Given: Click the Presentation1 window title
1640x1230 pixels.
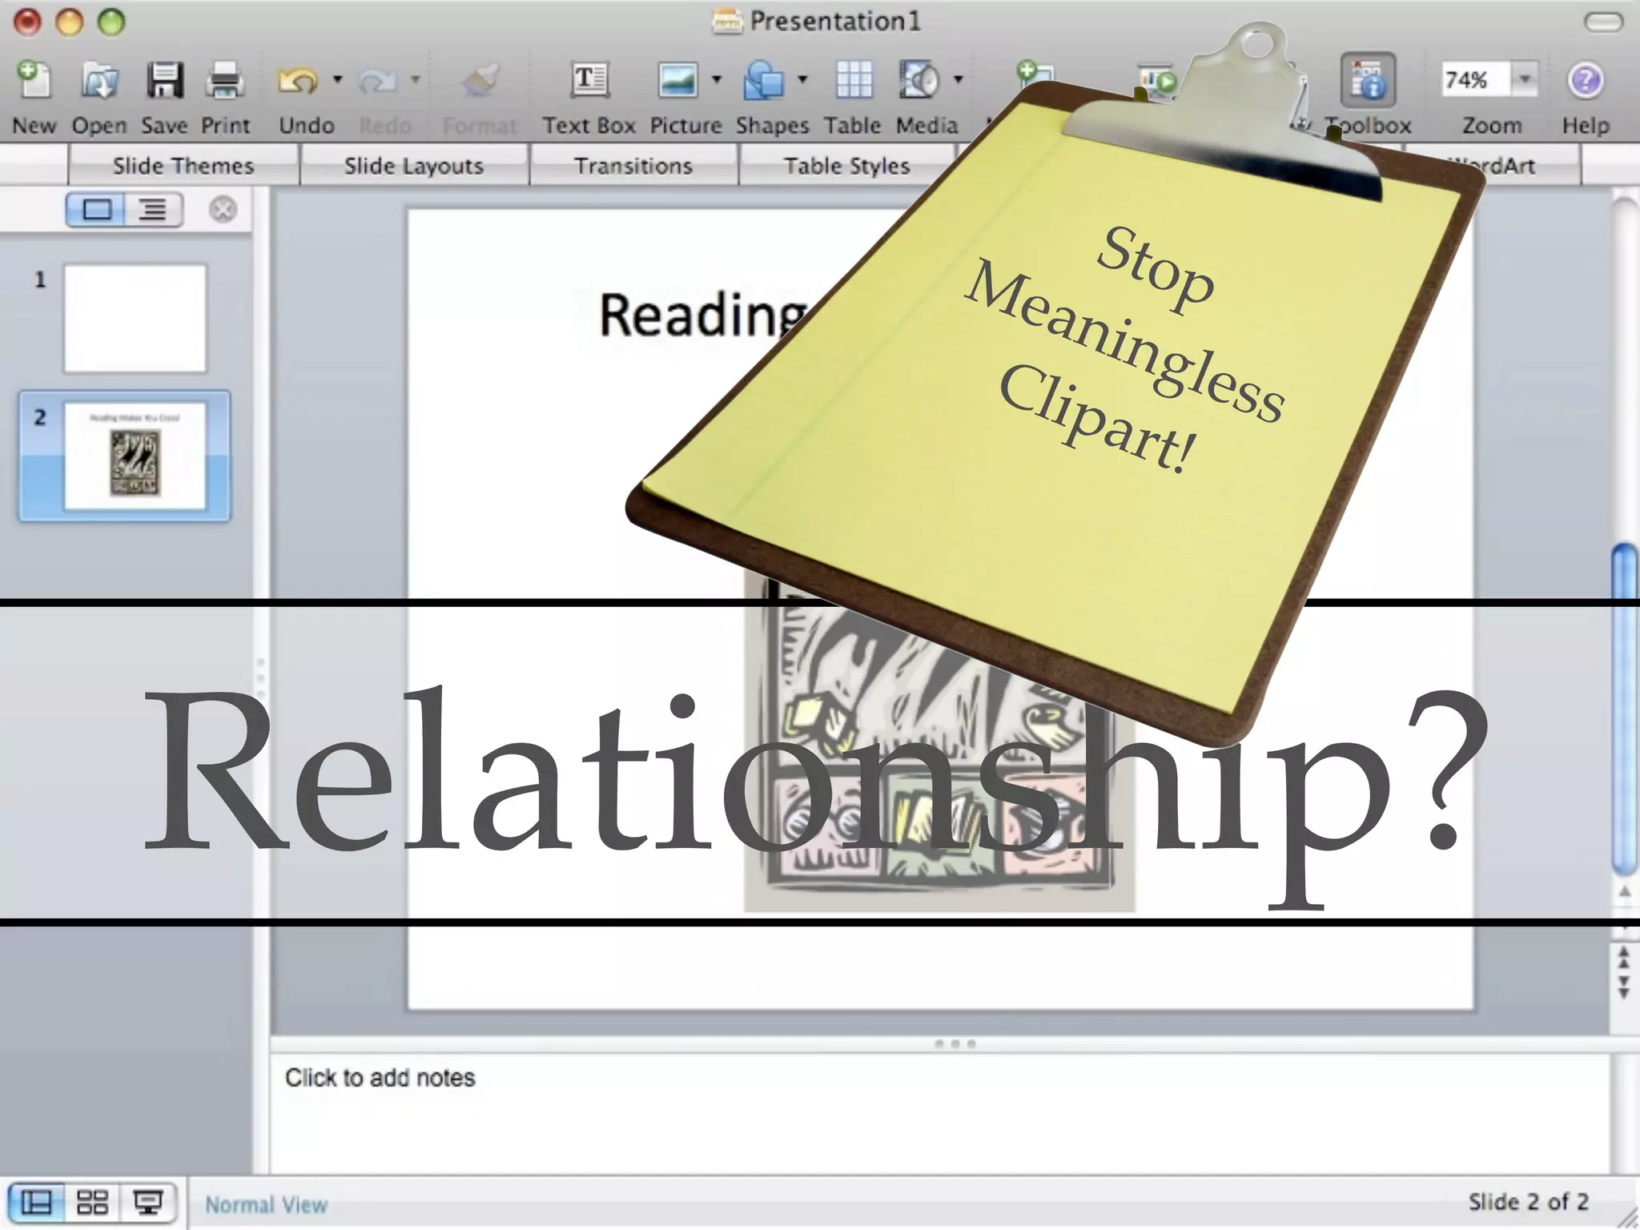Looking at the screenshot, I should pos(834,22).
